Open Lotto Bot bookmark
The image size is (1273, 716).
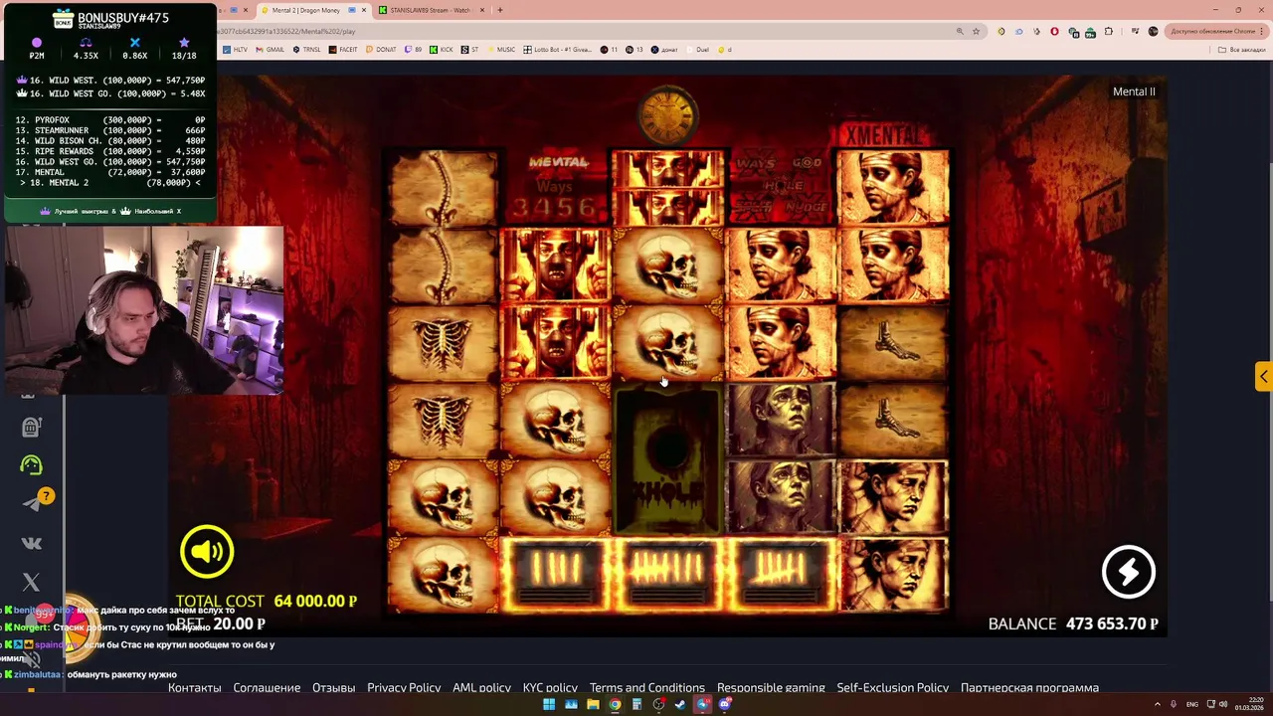[558, 49]
